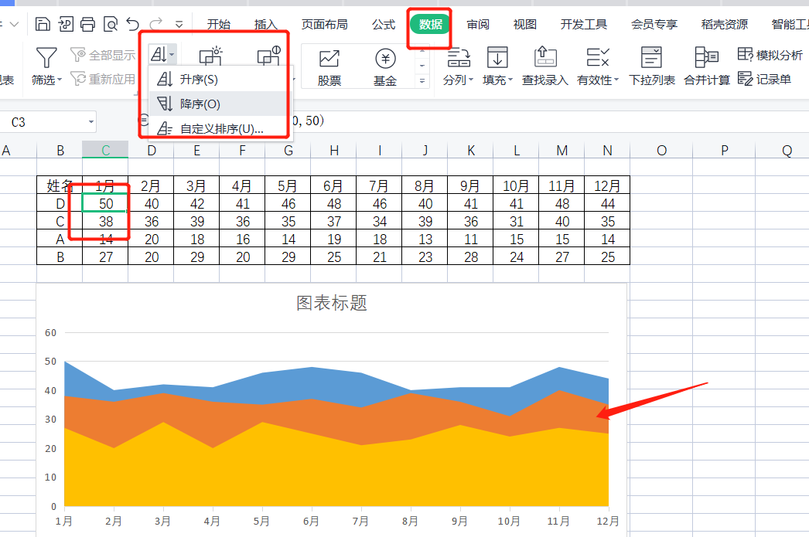Open the Validity (有效性) dropdown
The image size is (809, 537).
tap(597, 80)
